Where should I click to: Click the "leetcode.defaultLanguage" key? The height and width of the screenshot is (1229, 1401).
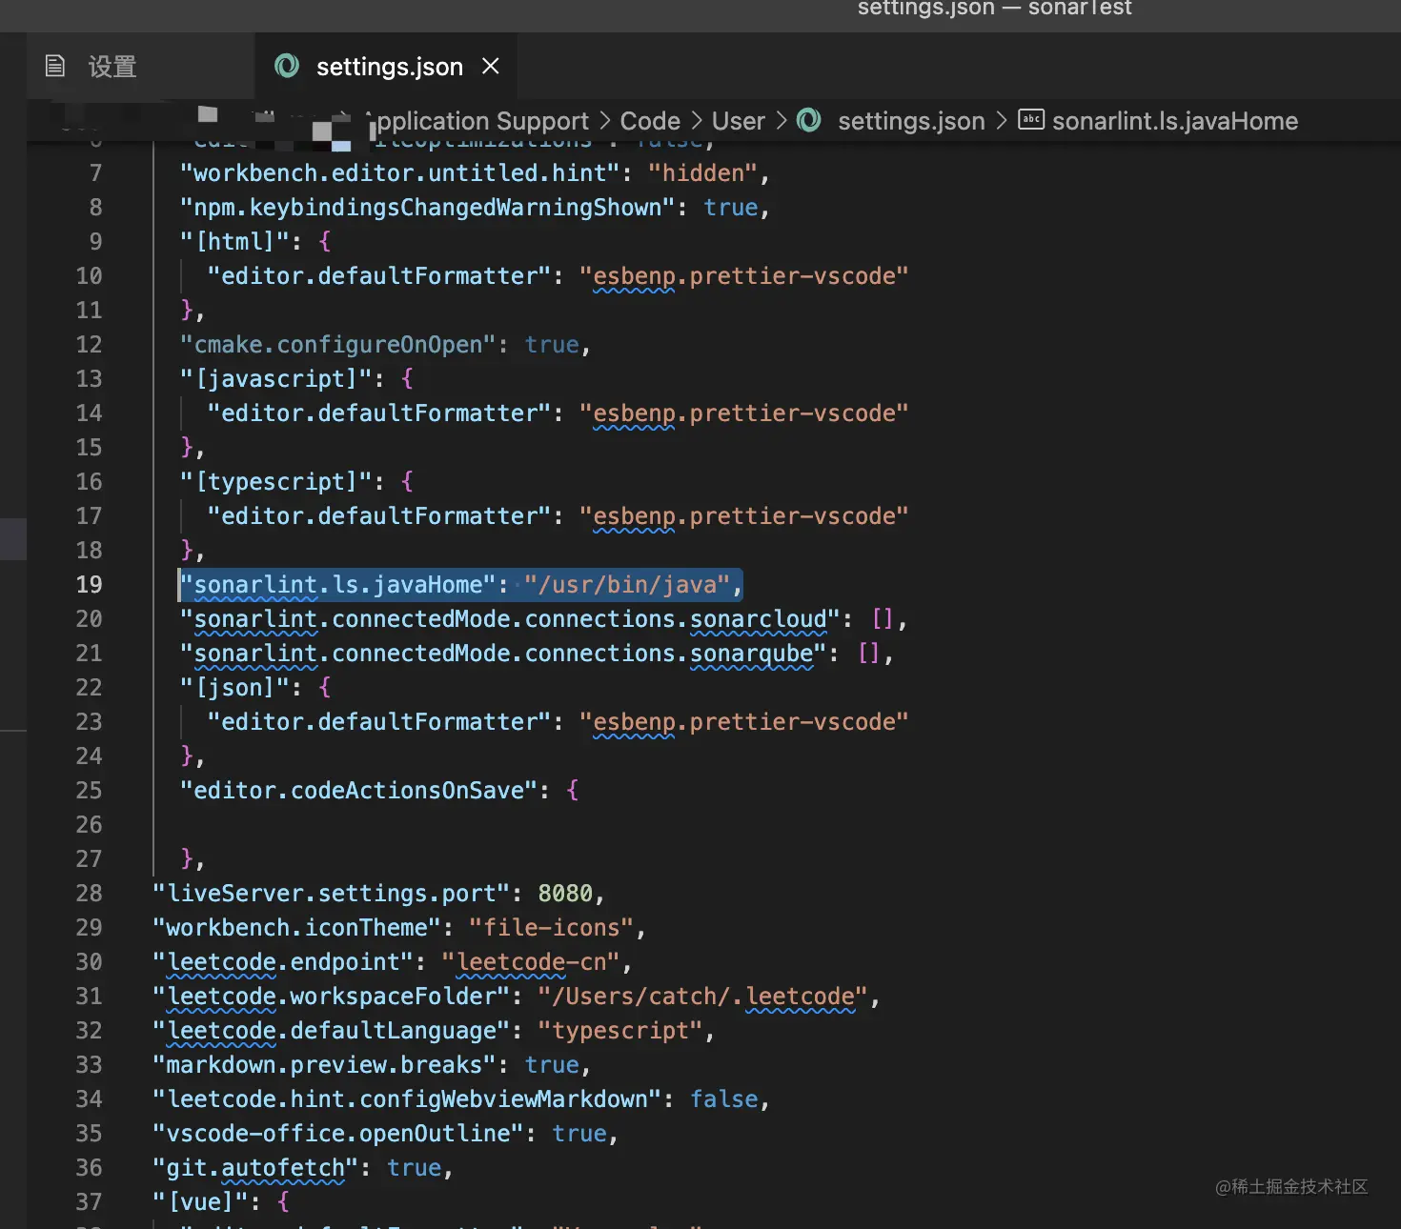click(x=332, y=1031)
